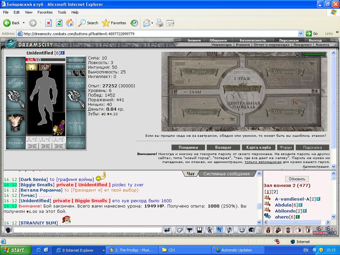This screenshot has width=340, height=255.
Task: Click the IE Home toolbar icon
Action: (x=70, y=23)
